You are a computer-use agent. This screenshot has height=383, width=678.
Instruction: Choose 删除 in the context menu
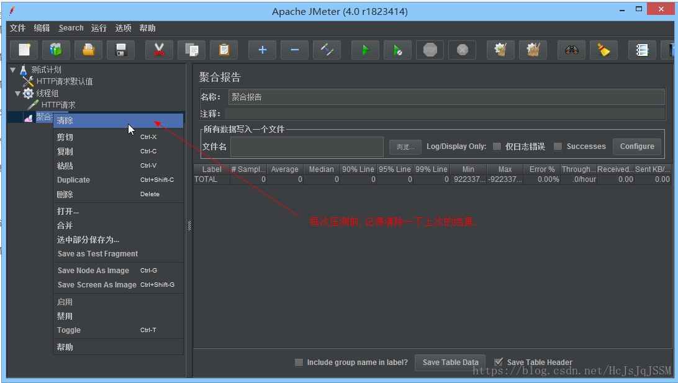[x=118, y=194]
